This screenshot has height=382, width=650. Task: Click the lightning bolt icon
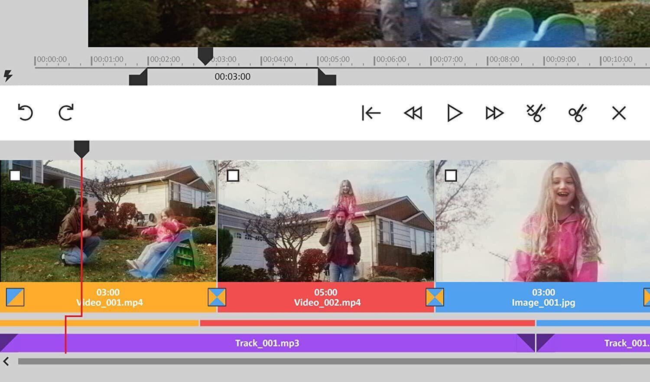click(8, 76)
